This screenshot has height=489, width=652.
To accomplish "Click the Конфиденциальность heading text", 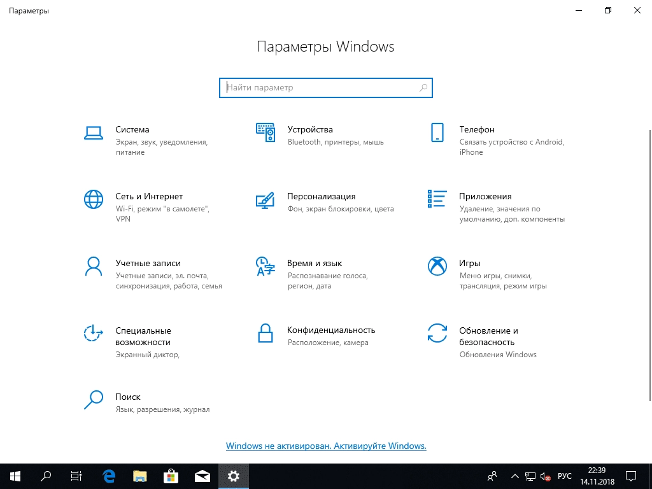I will click(331, 330).
